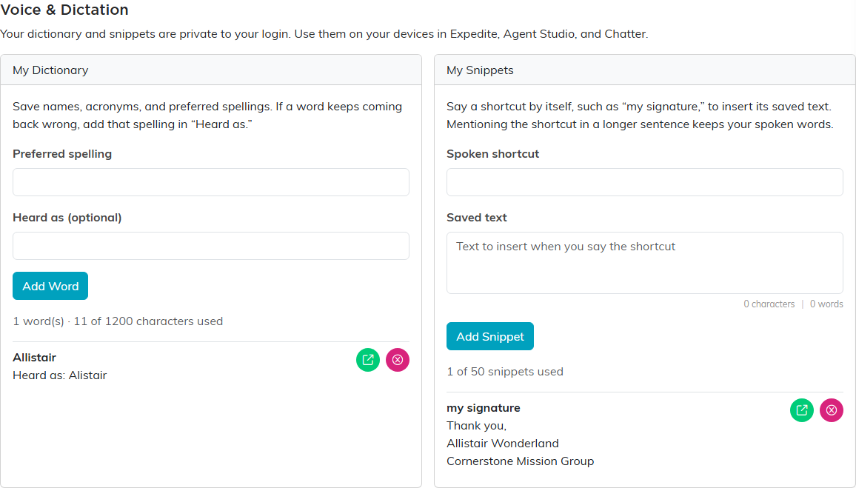Click the '0 words' counter

click(x=826, y=304)
